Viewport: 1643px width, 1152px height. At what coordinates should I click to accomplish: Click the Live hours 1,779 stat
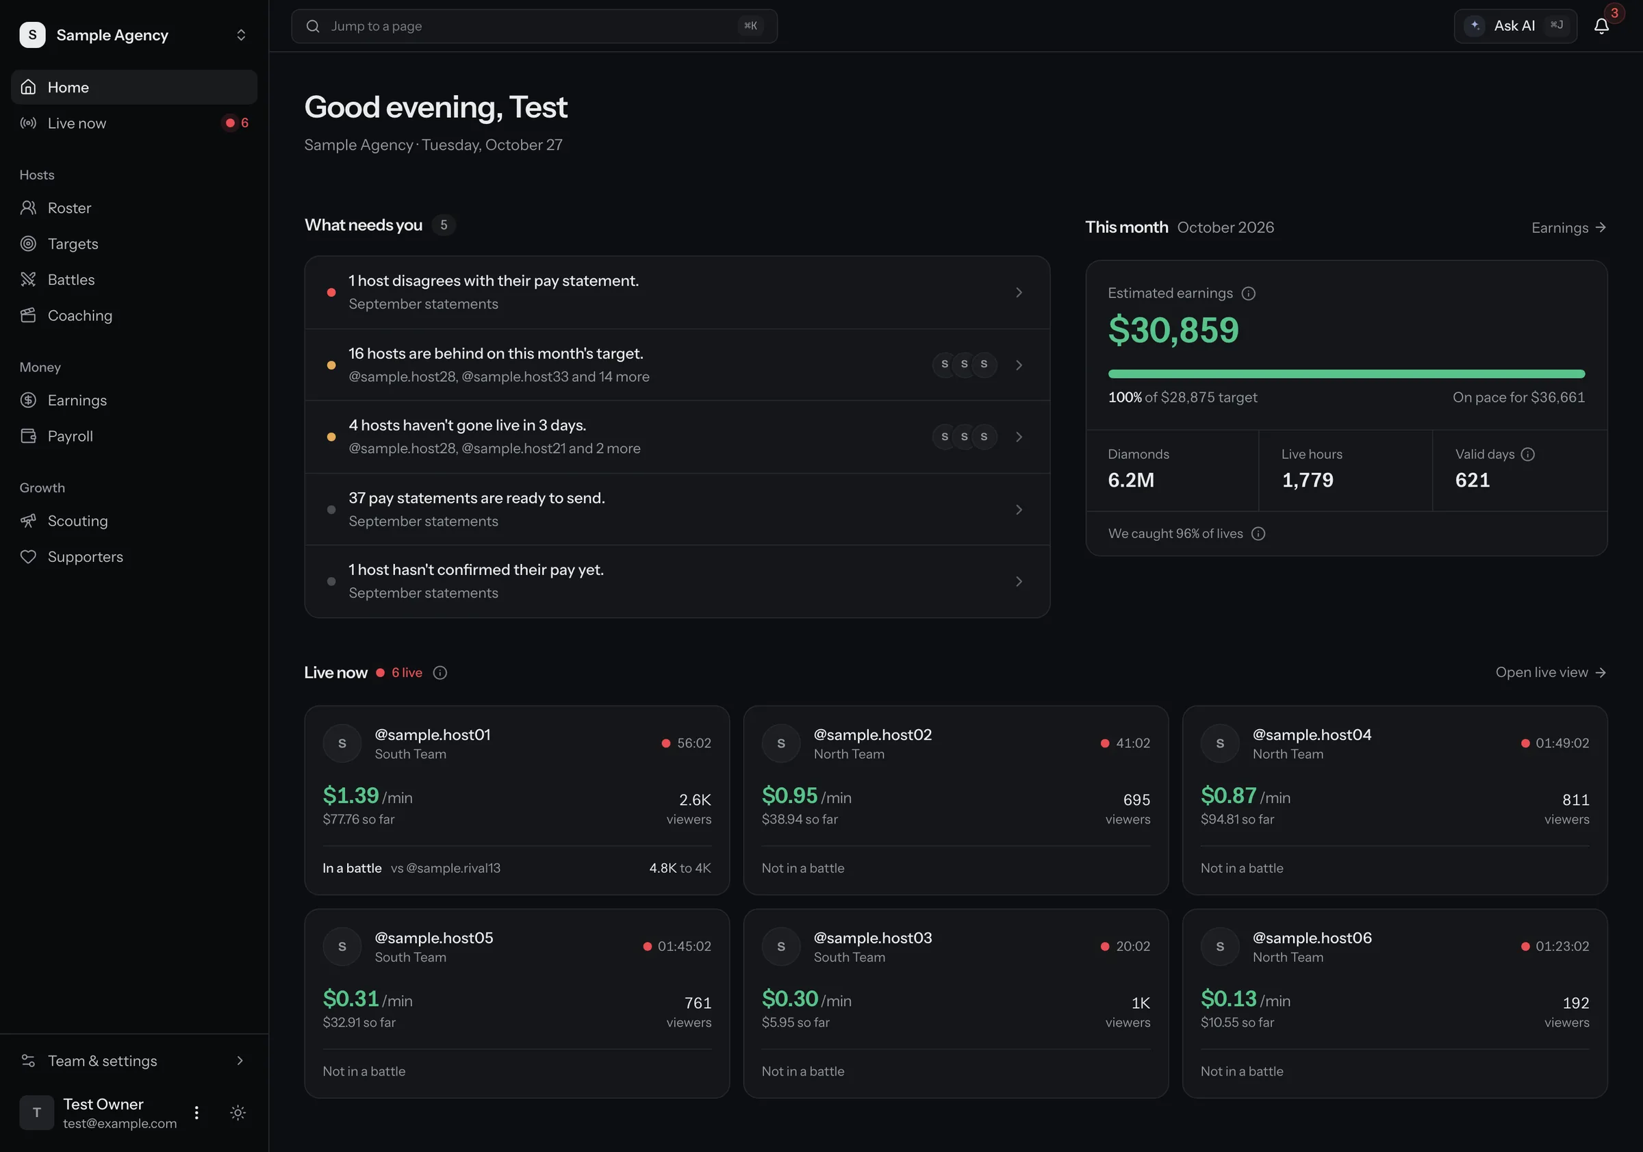click(x=1345, y=470)
